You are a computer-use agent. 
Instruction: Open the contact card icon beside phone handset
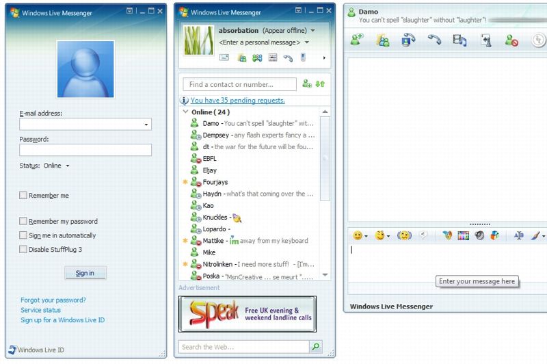click(x=272, y=57)
